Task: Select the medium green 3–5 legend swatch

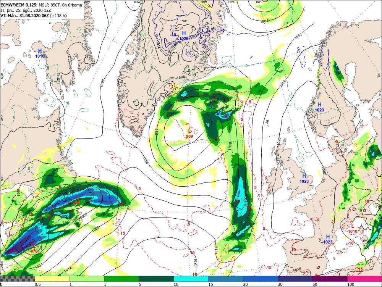Action: 121,279
